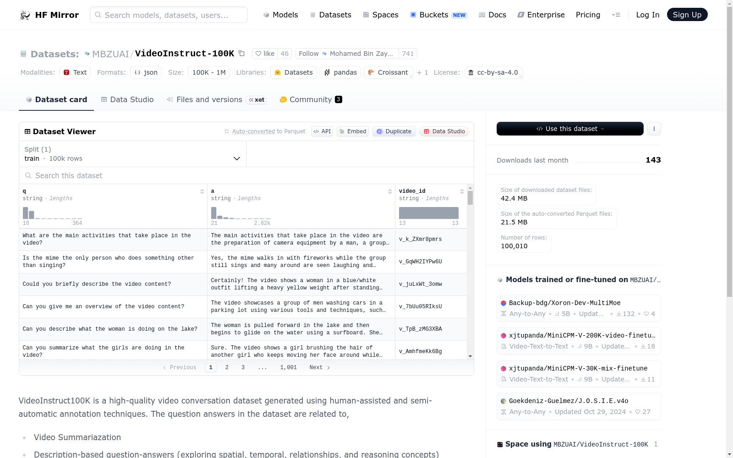
Task: Focus the Search this dataset field
Action: pos(246,175)
